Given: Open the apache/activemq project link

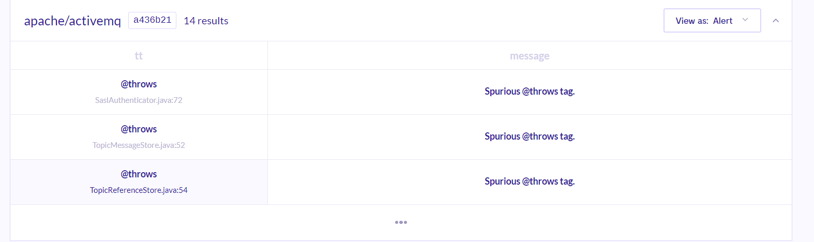Looking at the screenshot, I should [x=72, y=21].
